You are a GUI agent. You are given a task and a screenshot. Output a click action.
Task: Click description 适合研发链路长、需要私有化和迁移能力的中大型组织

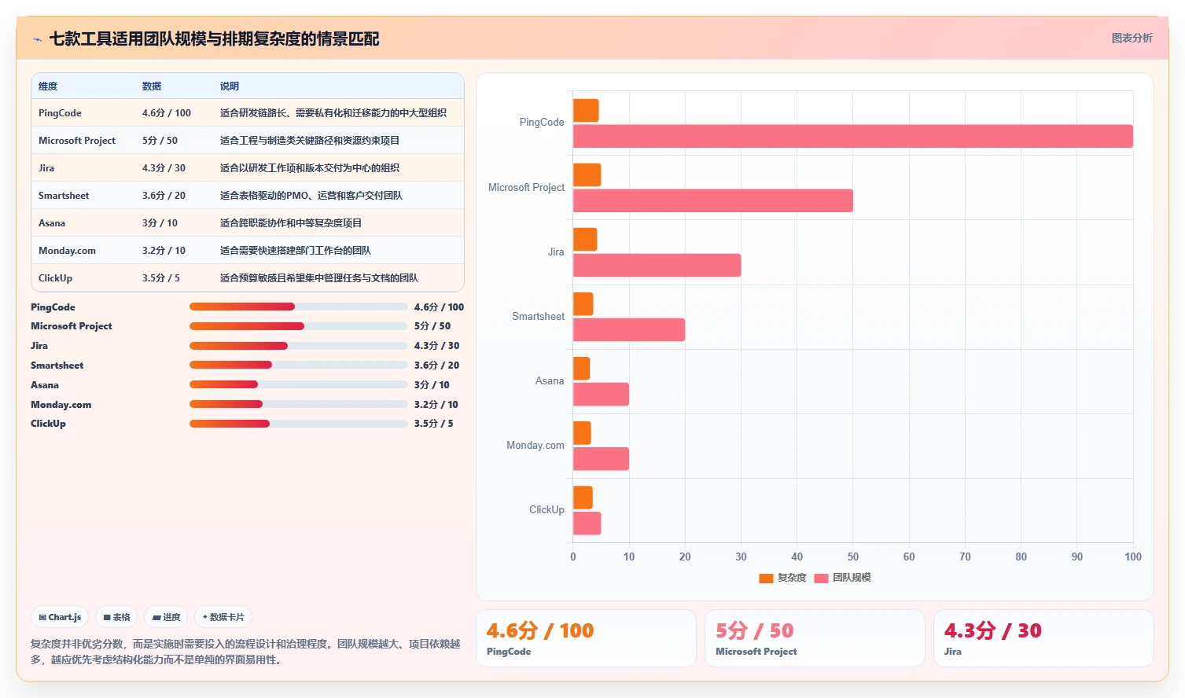point(333,113)
